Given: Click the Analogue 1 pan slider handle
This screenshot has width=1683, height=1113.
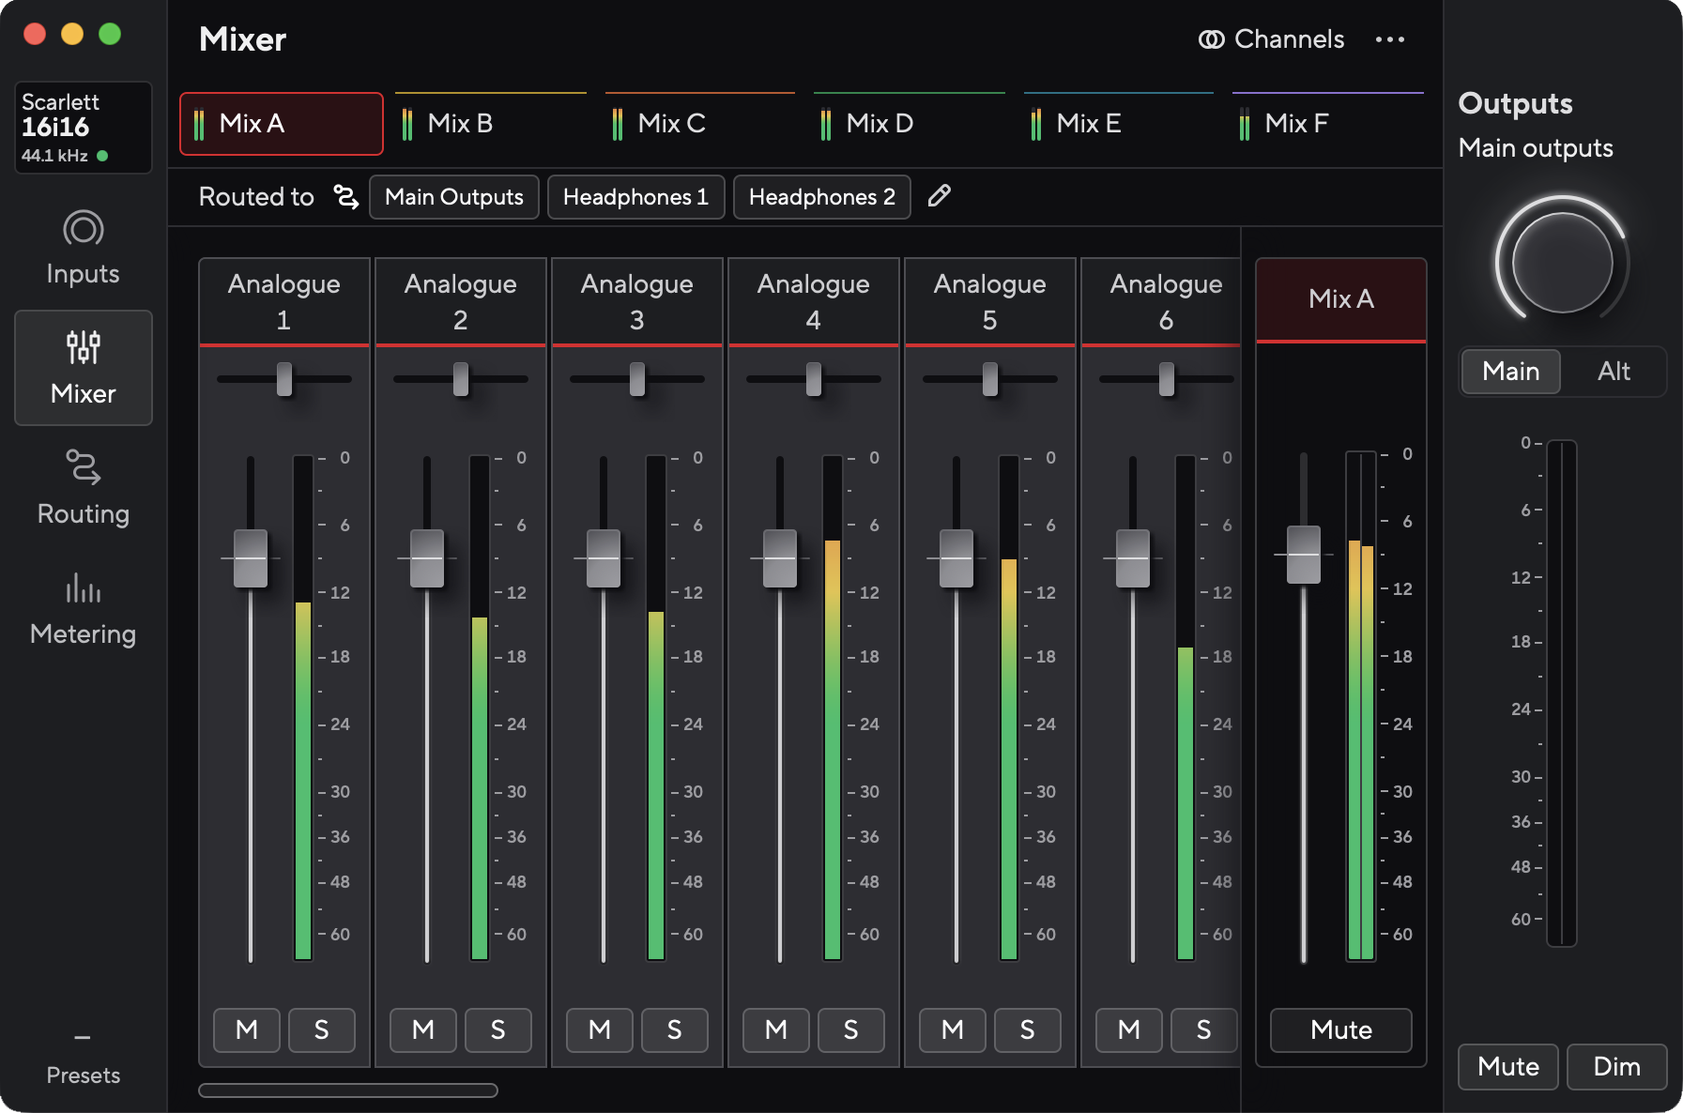Looking at the screenshot, I should pyautogui.click(x=284, y=379).
